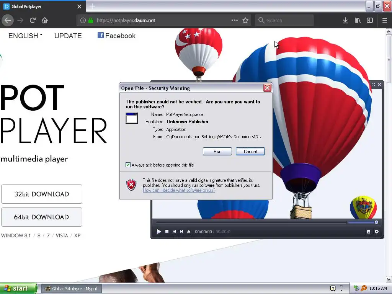The width and height of the screenshot is (392, 294).
Task: Open the UPDATE menu item
Action: tap(68, 36)
